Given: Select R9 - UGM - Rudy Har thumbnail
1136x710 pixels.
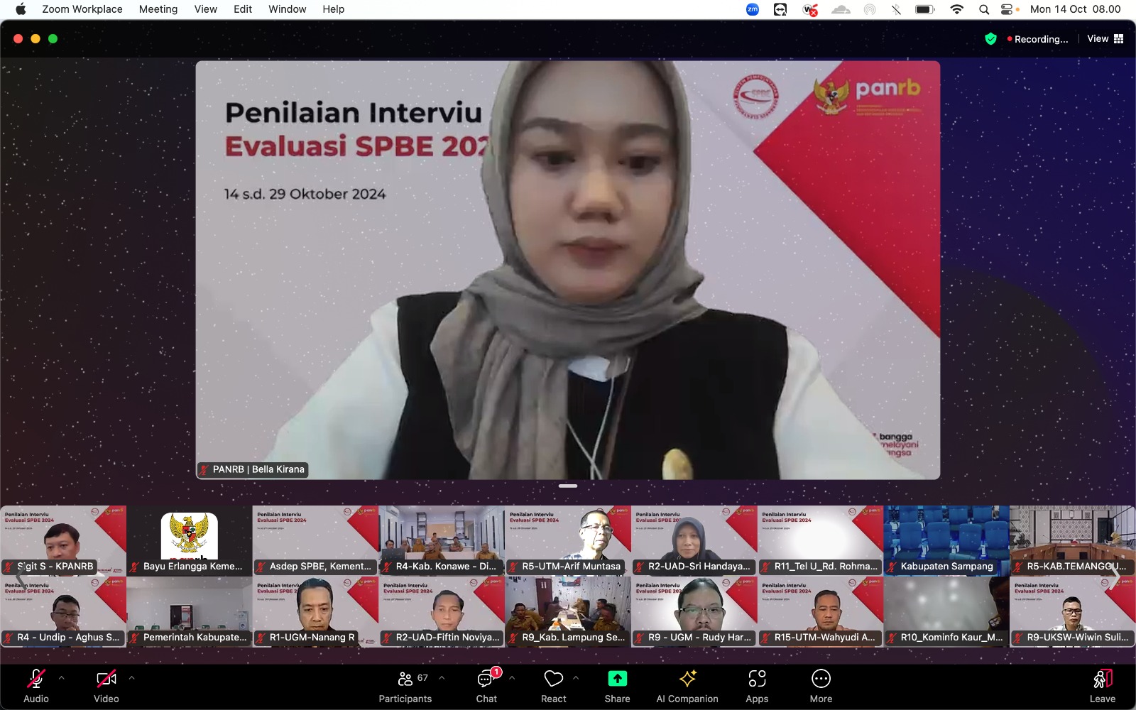Looking at the screenshot, I should click(694, 611).
